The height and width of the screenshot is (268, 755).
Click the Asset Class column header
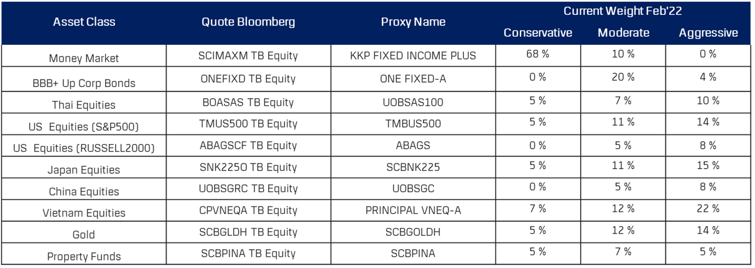[84, 22]
